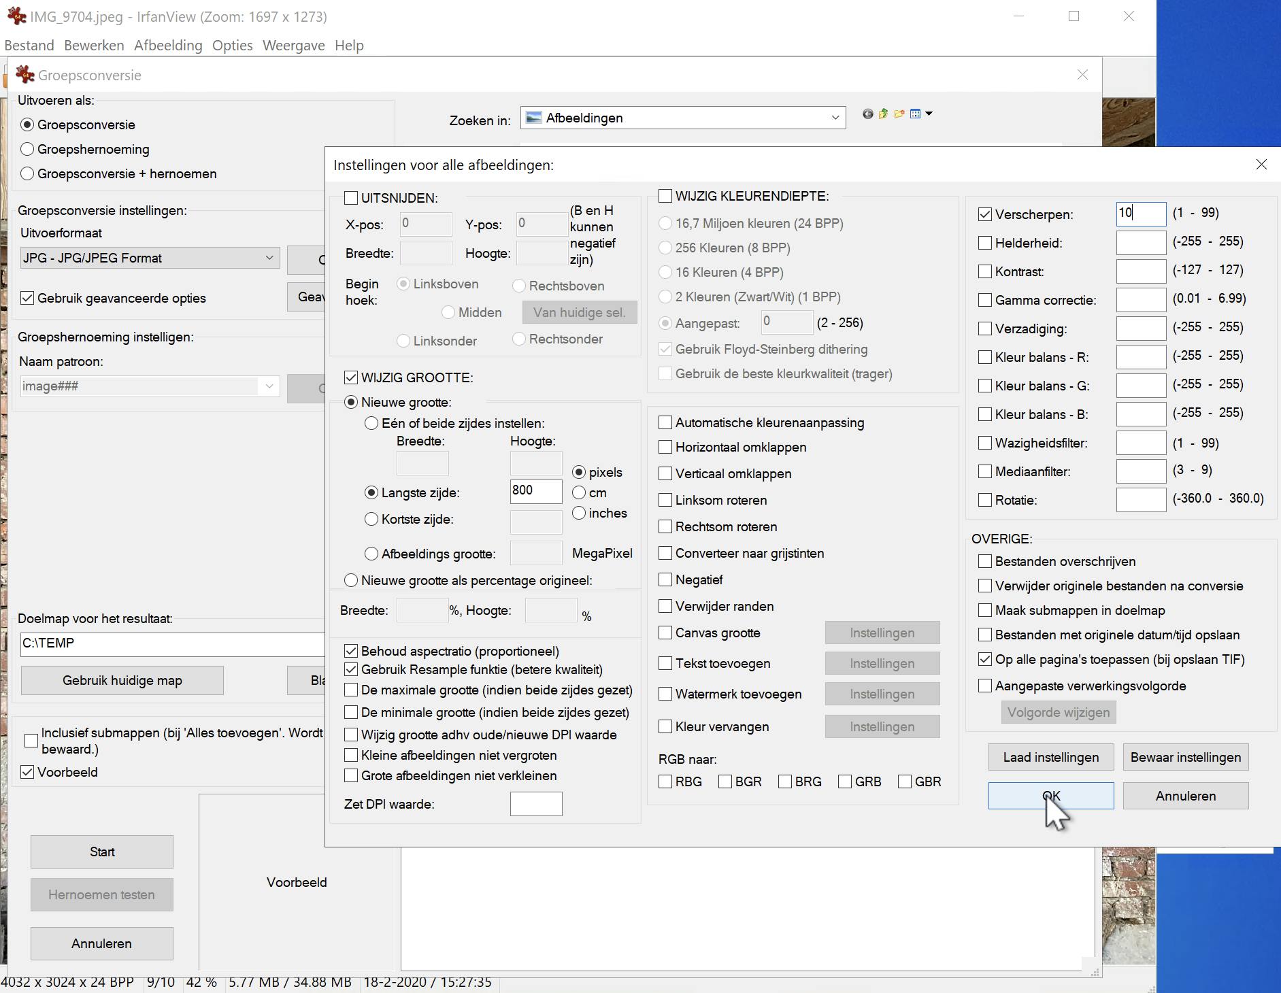This screenshot has width=1281, height=993.
Task: Open the Opties menu
Action: coord(232,46)
